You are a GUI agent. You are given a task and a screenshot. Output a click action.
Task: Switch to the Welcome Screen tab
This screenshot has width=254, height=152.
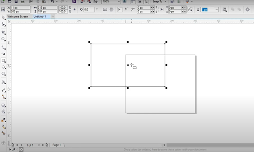(x=17, y=17)
